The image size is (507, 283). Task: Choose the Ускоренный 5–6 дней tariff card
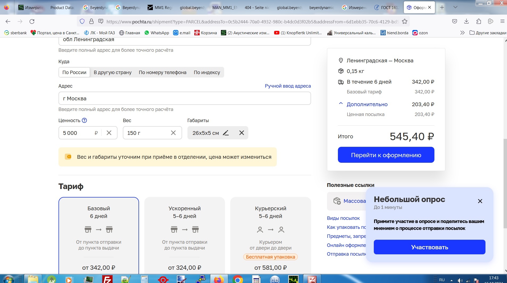(x=185, y=236)
